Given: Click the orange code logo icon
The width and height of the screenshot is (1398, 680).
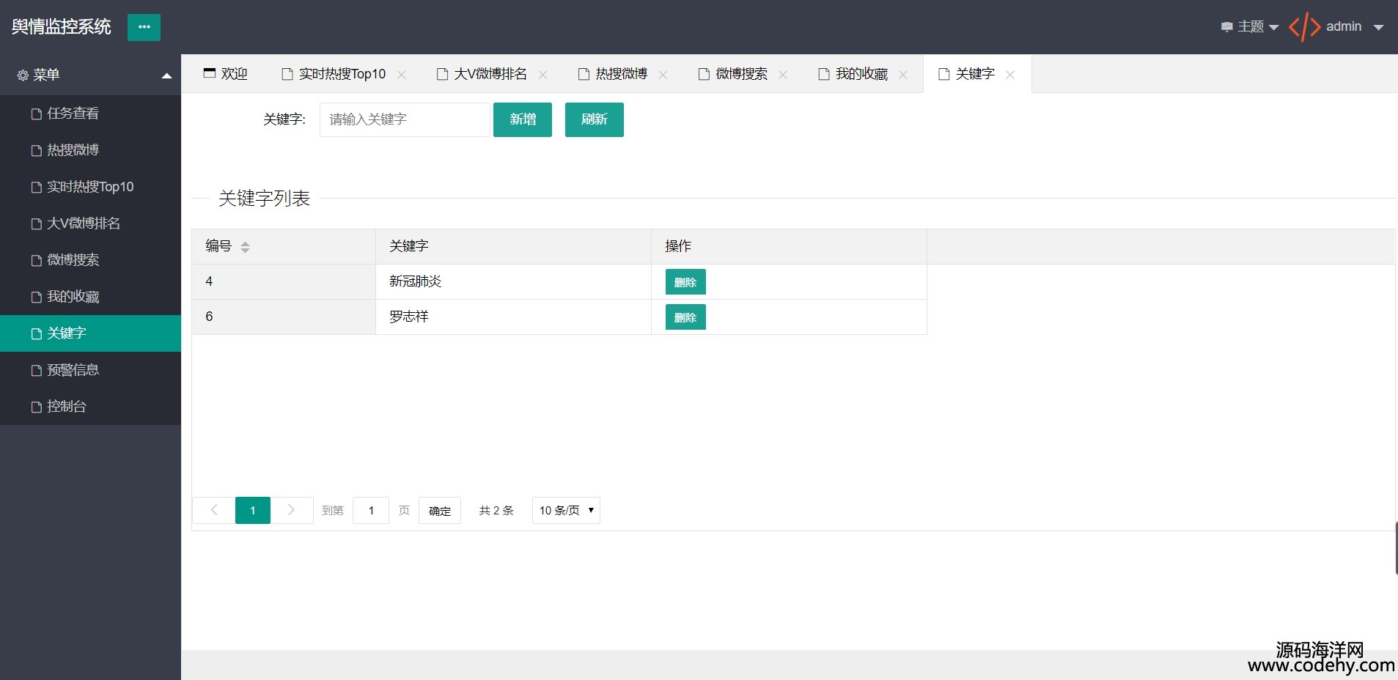Looking at the screenshot, I should (1304, 27).
